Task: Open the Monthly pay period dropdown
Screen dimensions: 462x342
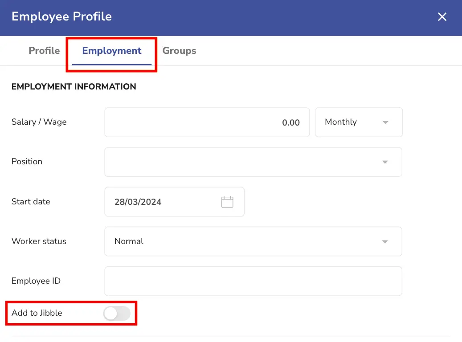Action: point(359,122)
